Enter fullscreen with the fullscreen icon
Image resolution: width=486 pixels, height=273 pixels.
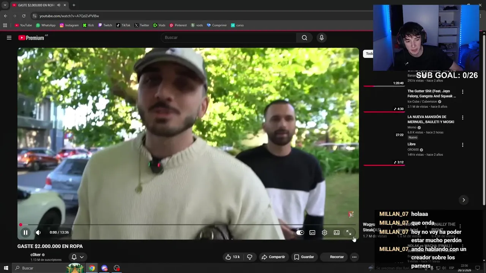349,232
